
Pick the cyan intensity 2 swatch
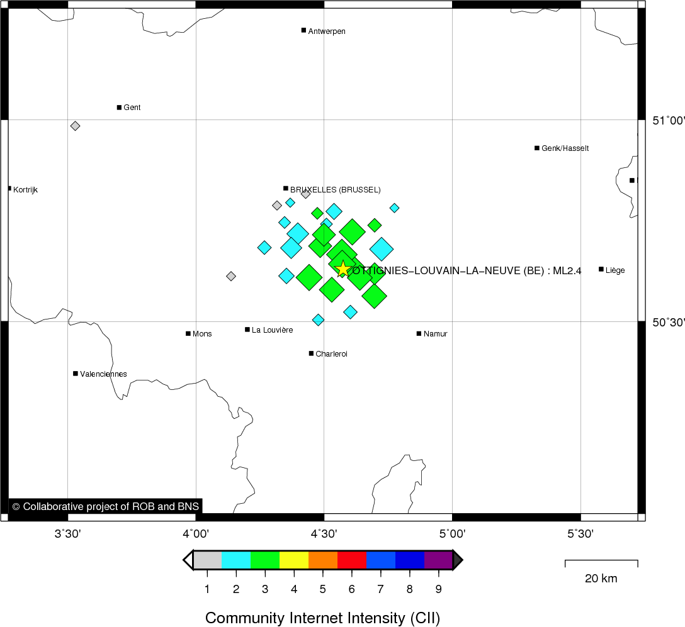click(x=236, y=560)
